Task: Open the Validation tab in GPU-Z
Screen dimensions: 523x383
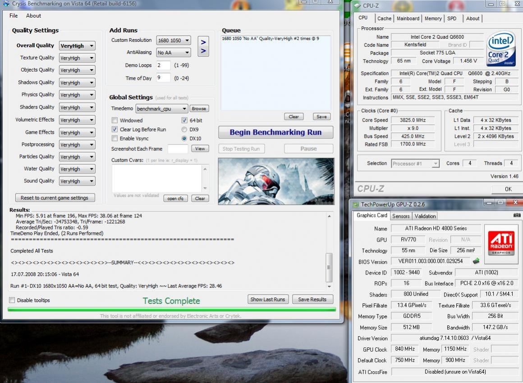Action: point(425,216)
